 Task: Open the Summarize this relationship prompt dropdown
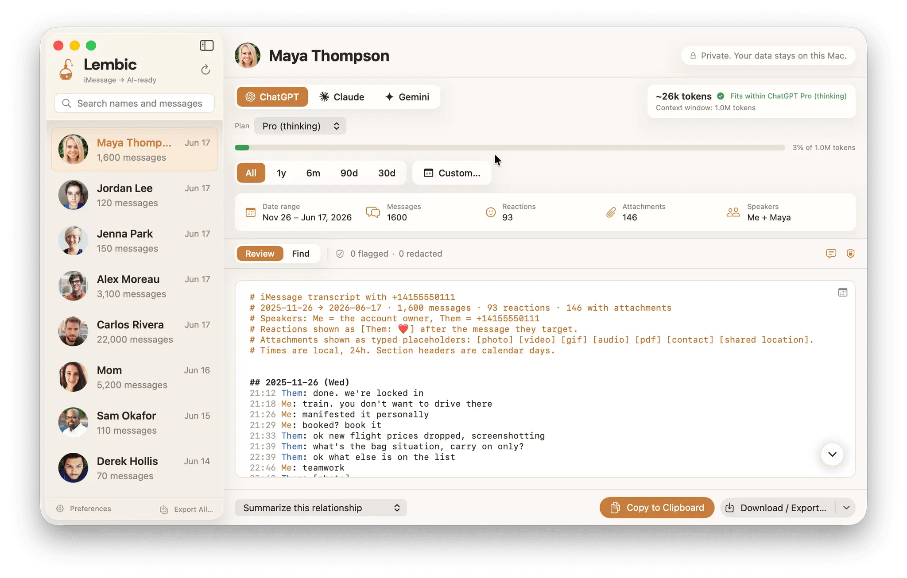click(x=321, y=508)
